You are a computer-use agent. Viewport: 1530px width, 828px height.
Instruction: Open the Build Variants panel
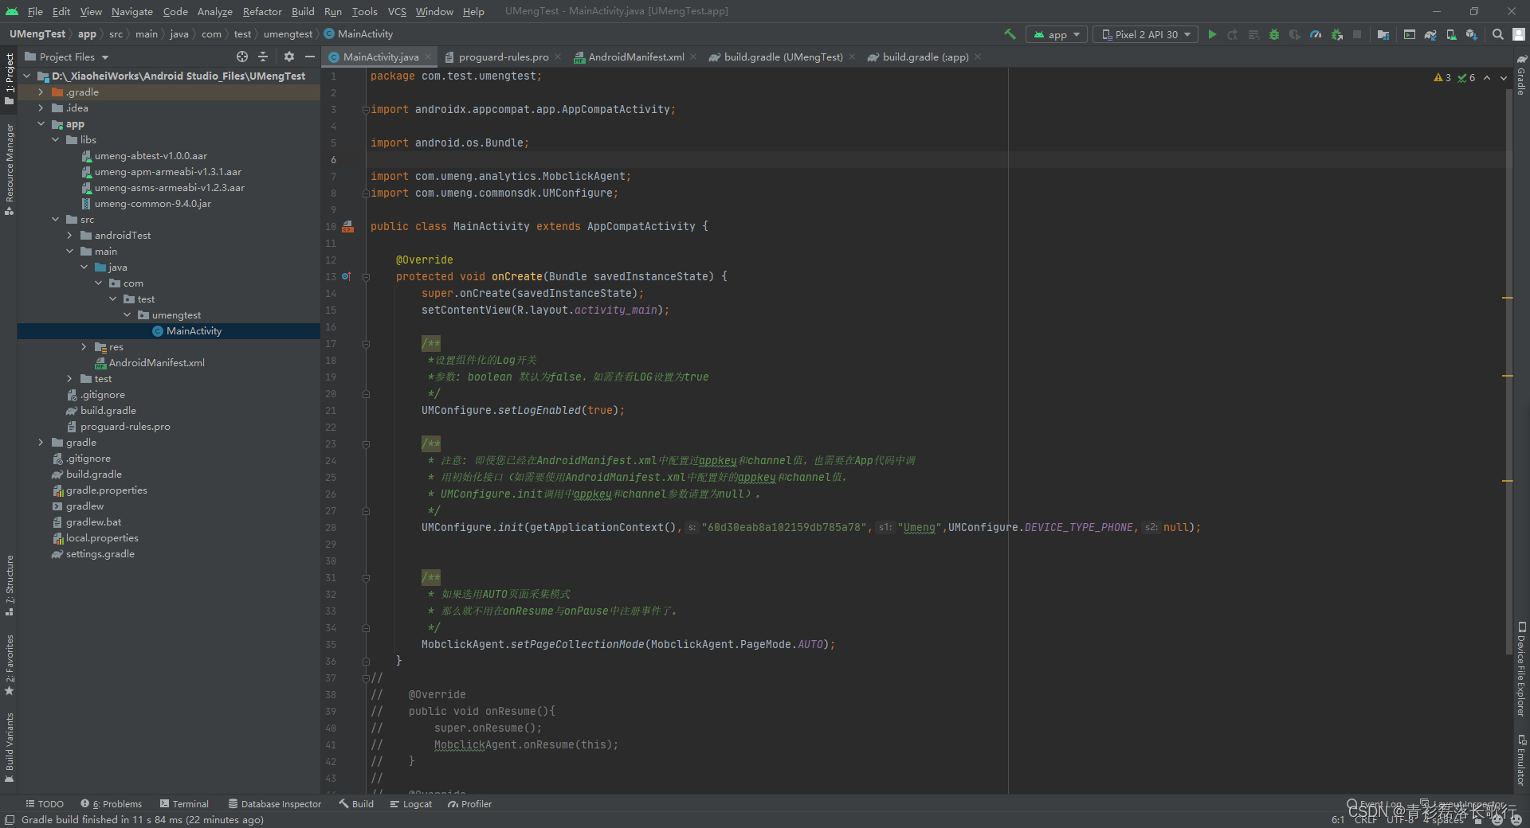coord(10,744)
